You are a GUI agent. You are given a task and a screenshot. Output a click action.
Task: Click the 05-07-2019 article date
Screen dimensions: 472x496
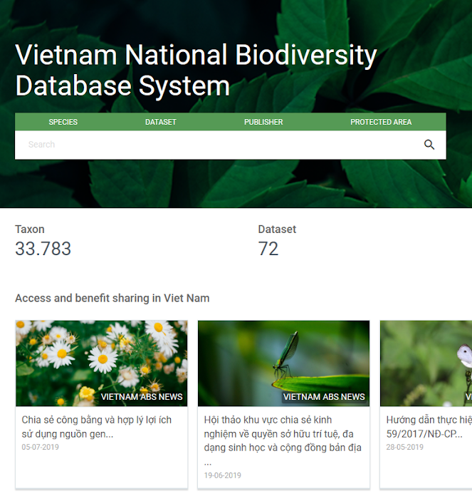41,448
